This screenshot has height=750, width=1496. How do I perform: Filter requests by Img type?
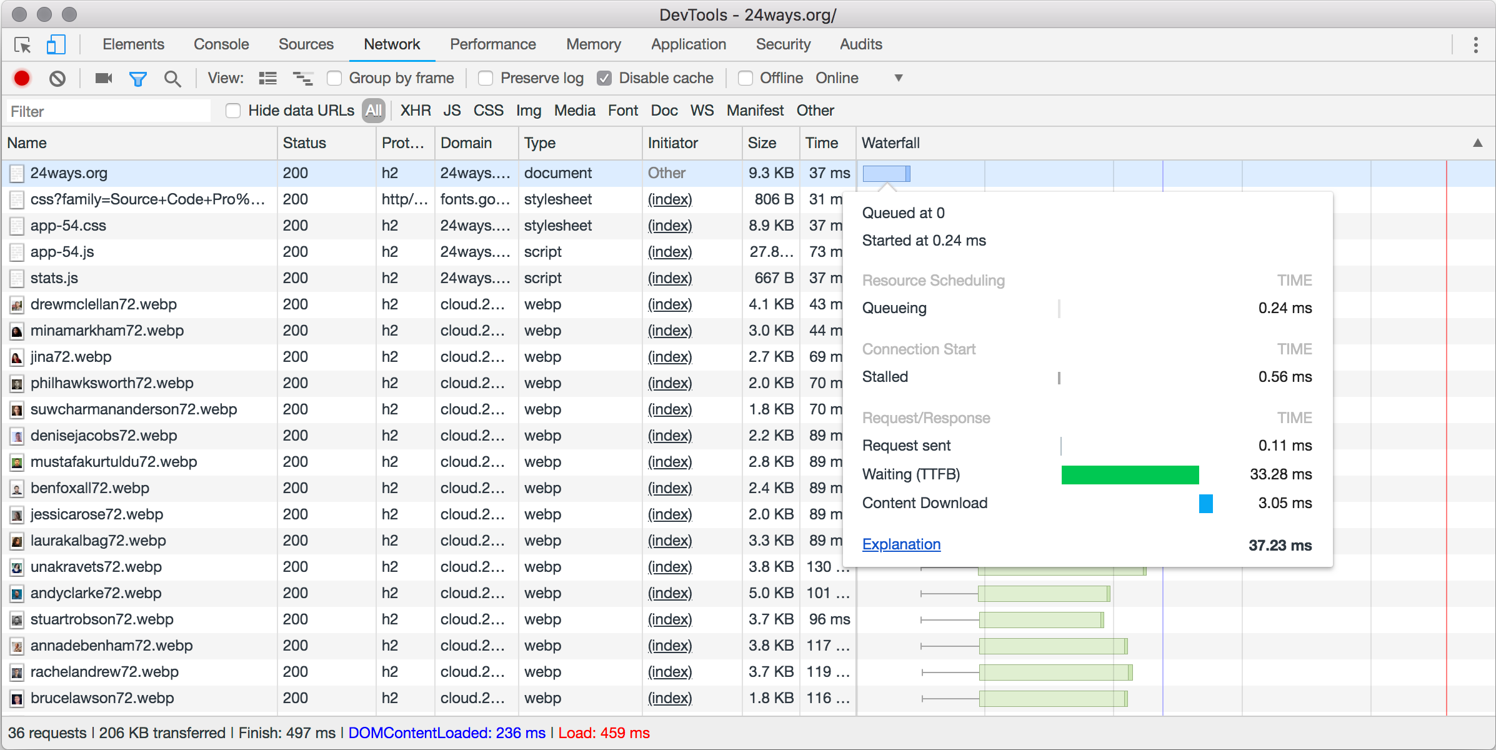coord(528,111)
